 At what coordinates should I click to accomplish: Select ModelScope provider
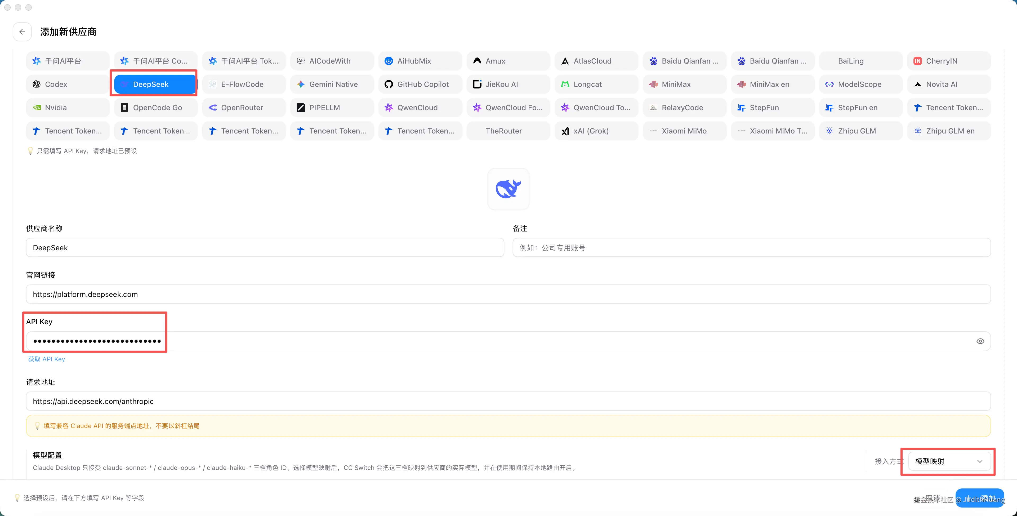(861, 84)
